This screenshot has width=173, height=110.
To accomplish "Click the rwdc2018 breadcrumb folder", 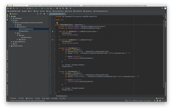I will pyautogui.click(x=77, y=11).
